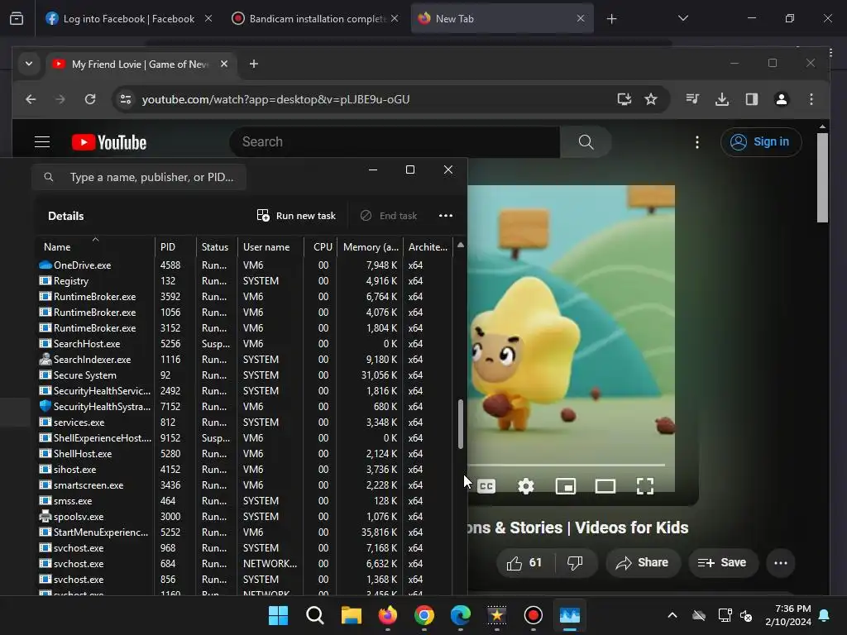Open new tab in Chrome
The height and width of the screenshot is (635, 847).
click(x=253, y=64)
